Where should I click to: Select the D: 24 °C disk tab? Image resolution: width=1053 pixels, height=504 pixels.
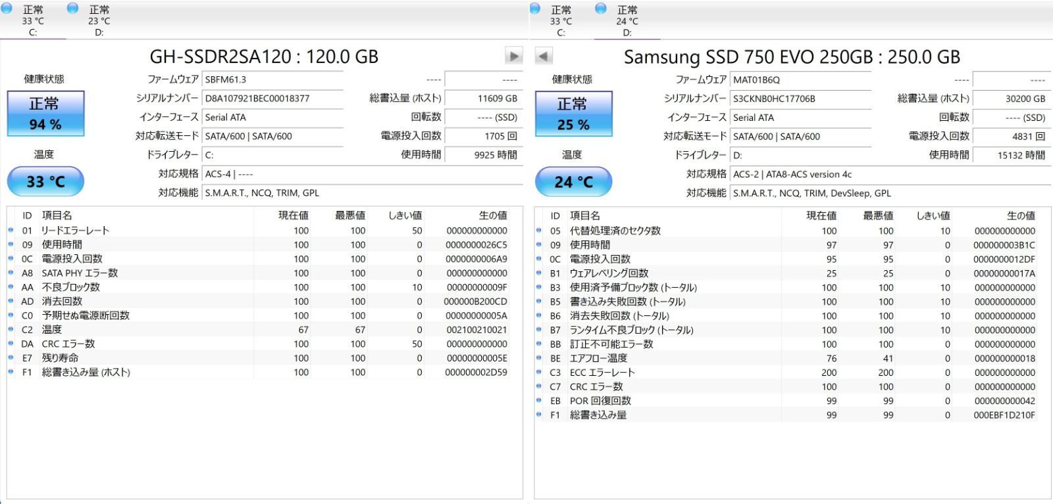tap(627, 20)
